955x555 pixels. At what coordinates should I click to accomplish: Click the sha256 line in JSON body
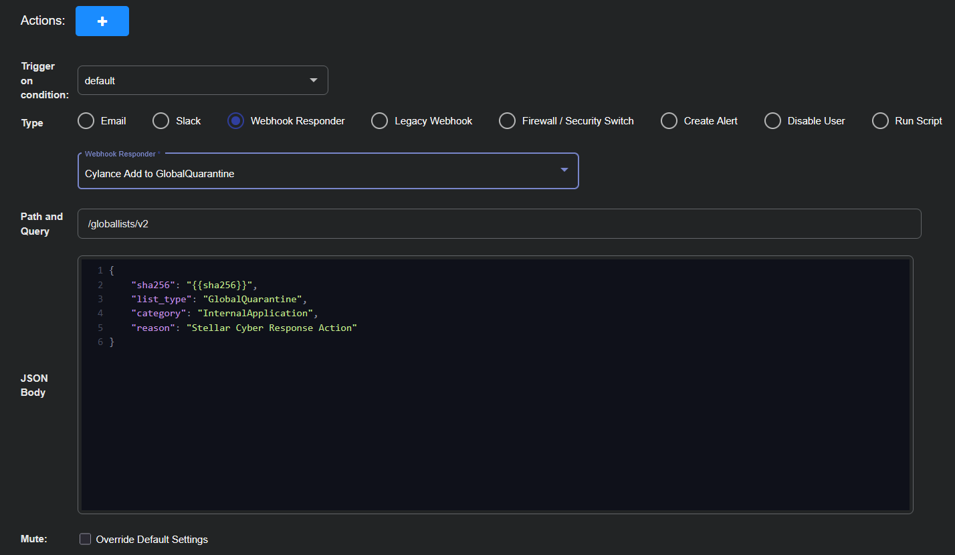194,285
